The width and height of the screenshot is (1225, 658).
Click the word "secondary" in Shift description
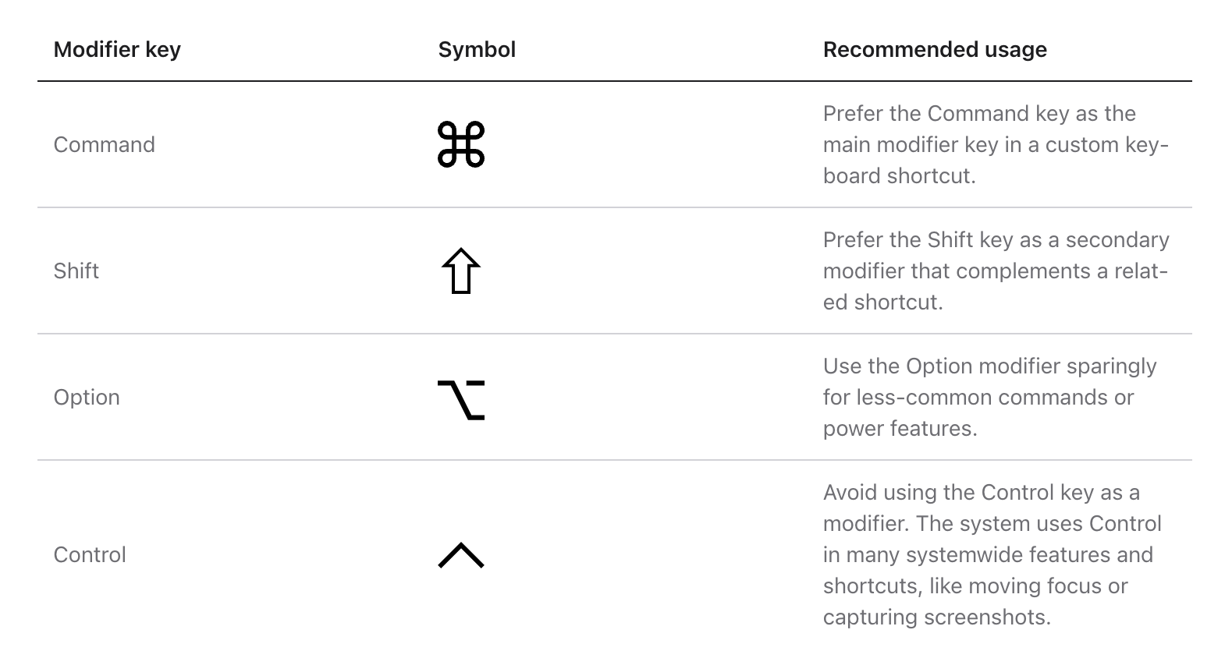click(x=1117, y=240)
